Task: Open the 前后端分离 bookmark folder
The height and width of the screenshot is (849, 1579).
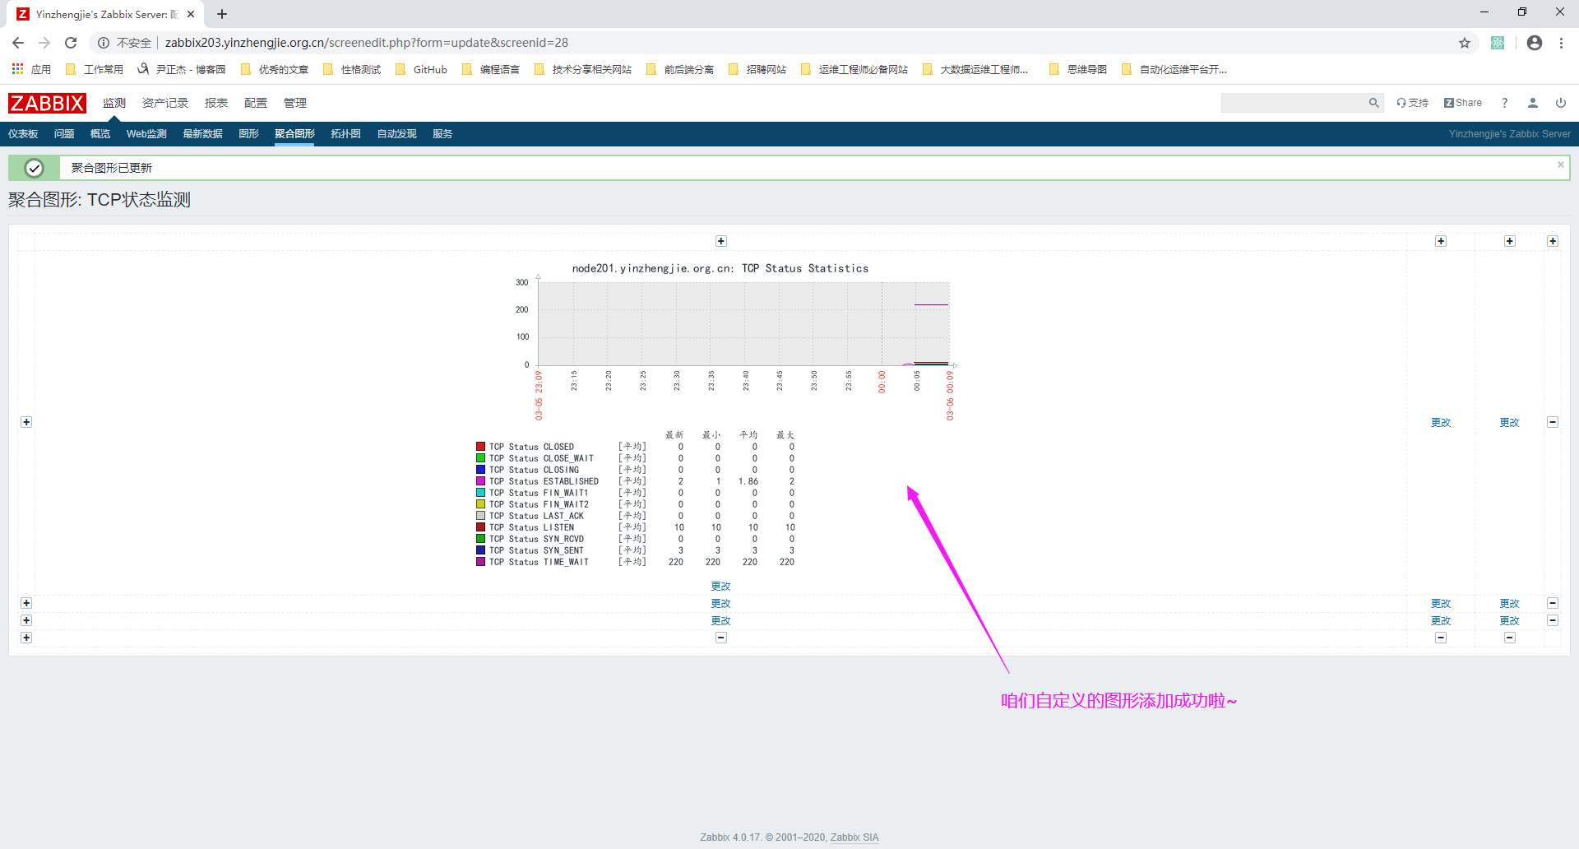Action: pos(680,70)
